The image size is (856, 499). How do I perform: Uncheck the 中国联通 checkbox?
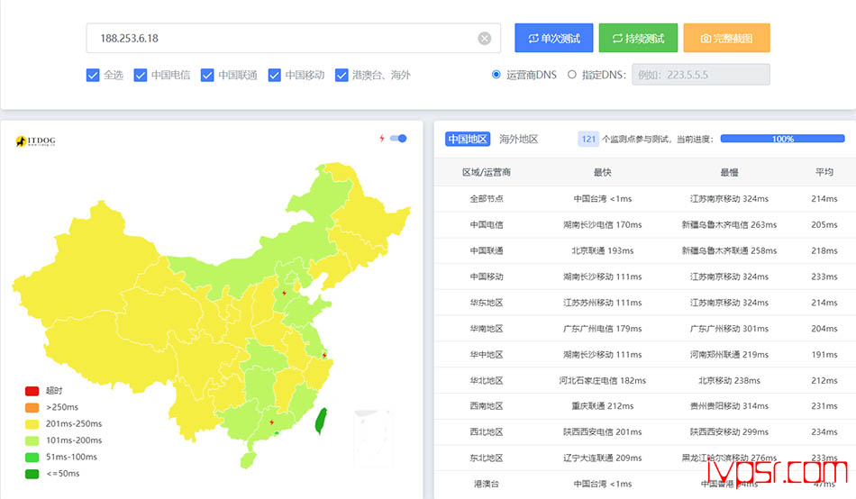[x=207, y=75]
